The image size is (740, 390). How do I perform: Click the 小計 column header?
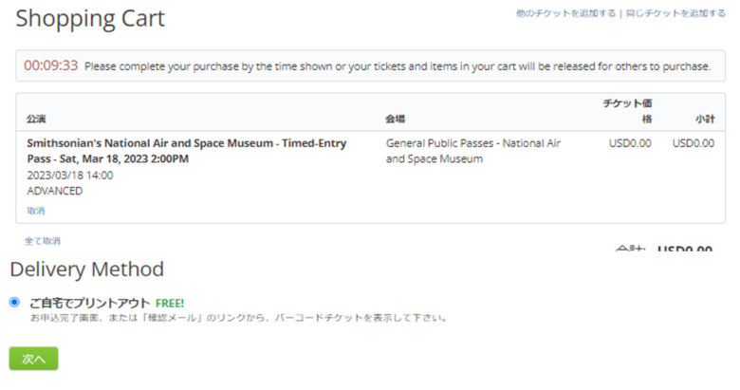point(704,120)
